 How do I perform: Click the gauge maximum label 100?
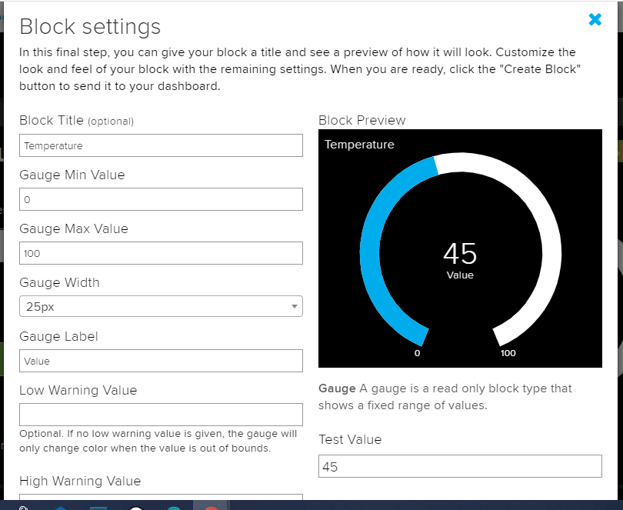pyautogui.click(x=508, y=353)
